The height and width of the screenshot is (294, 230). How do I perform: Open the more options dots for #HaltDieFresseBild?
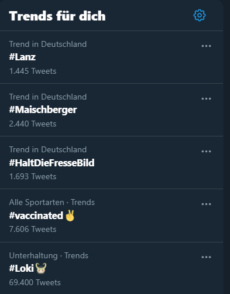(206, 152)
